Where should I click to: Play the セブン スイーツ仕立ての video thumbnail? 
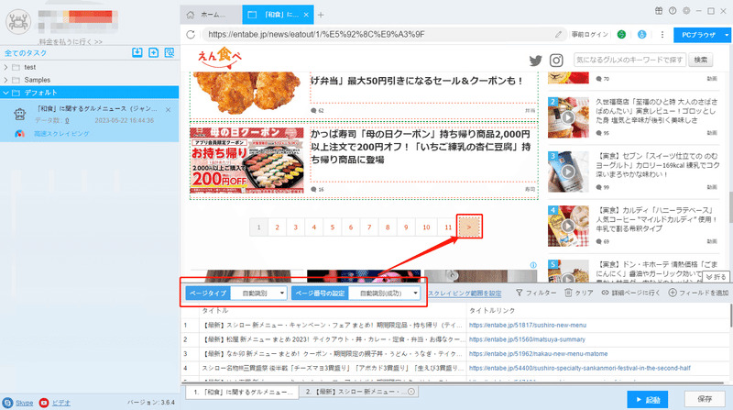[568, 172]
